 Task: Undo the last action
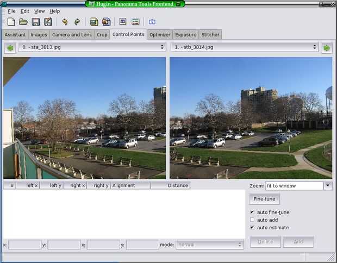coord(65,22)
